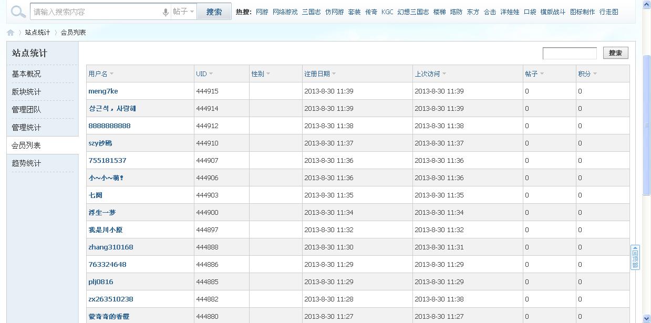The image size is (651, 323).
Task: Open member profile 小~小~萌!
Action: coord(106,178)
